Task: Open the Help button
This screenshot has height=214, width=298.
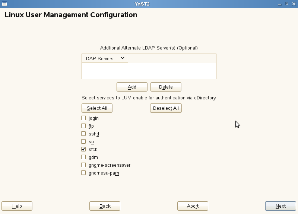Action: (17, 206)
